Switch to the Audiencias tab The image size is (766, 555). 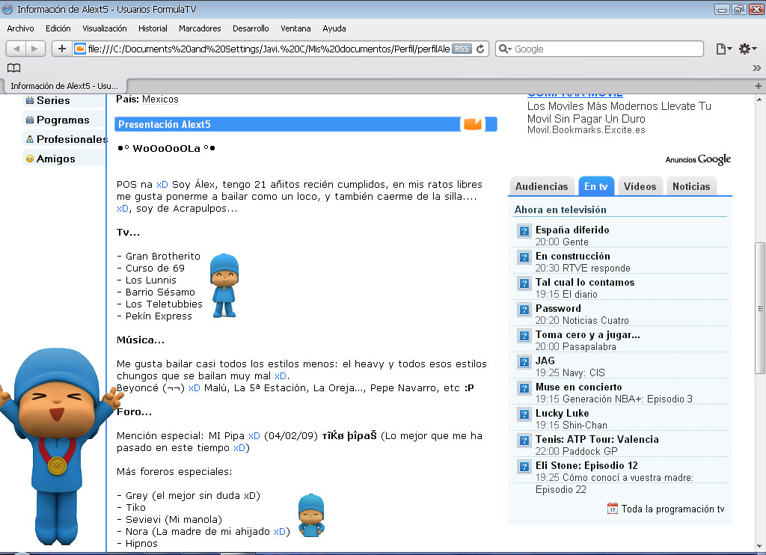click(542, 186)
